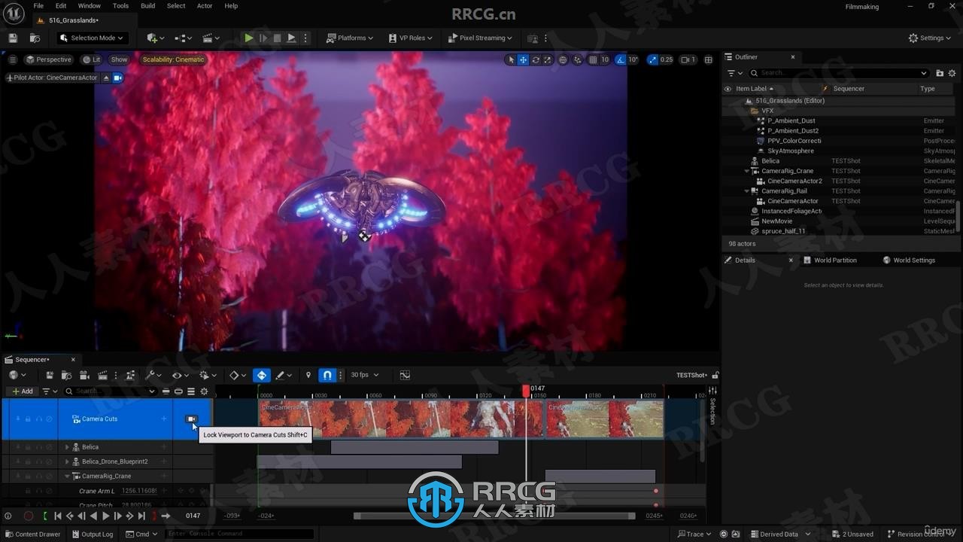Toggle grid snapping in the viewport
The image size is (963, 542).
coord(593,59)
